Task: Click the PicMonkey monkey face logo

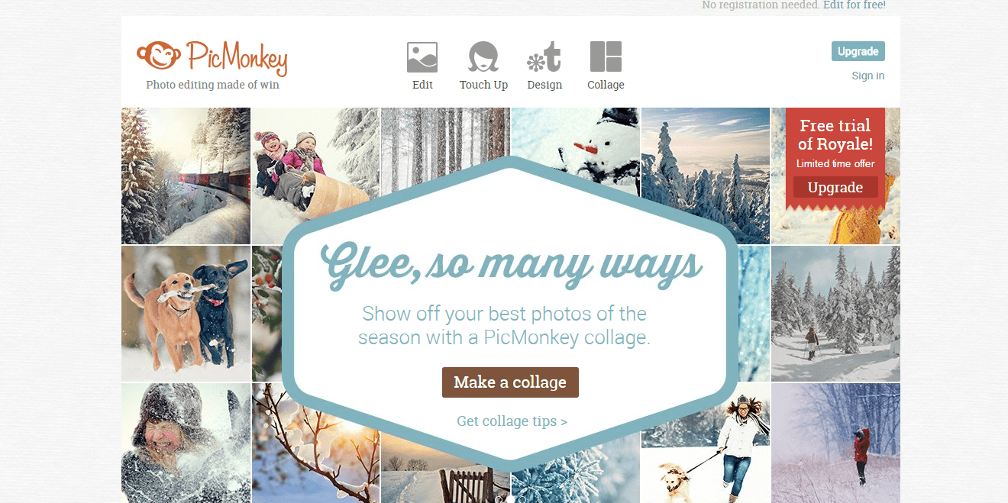Action: (x=159, y=55)
